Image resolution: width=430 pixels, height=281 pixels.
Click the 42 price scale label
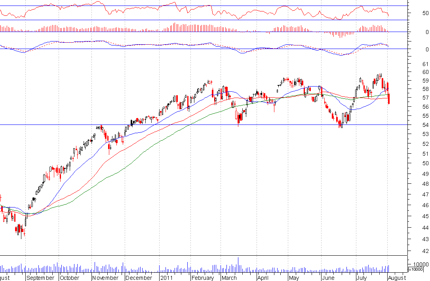425,251
